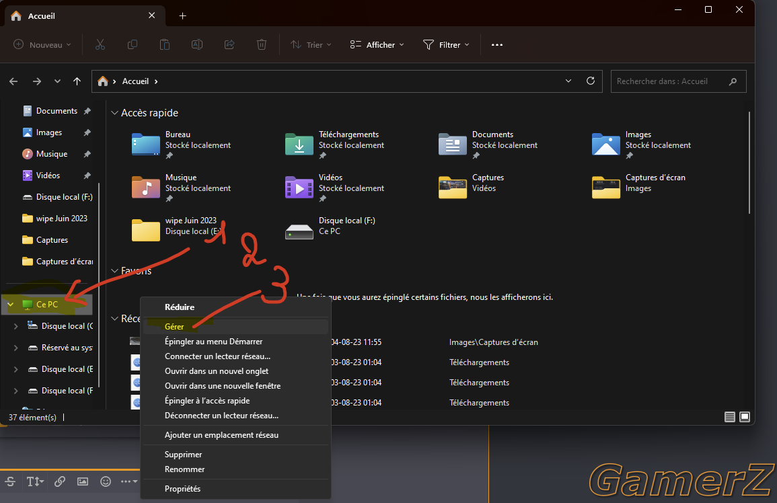Choose Gérer from context menu
Viewport: 777px width, 503px height.
pyautogui.click(x=236, y=327)
